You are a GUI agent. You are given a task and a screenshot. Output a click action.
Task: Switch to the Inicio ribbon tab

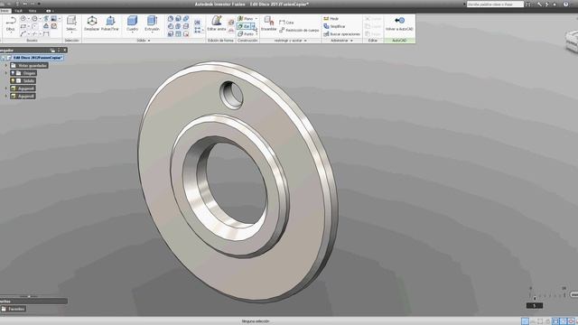click(5, 11)
